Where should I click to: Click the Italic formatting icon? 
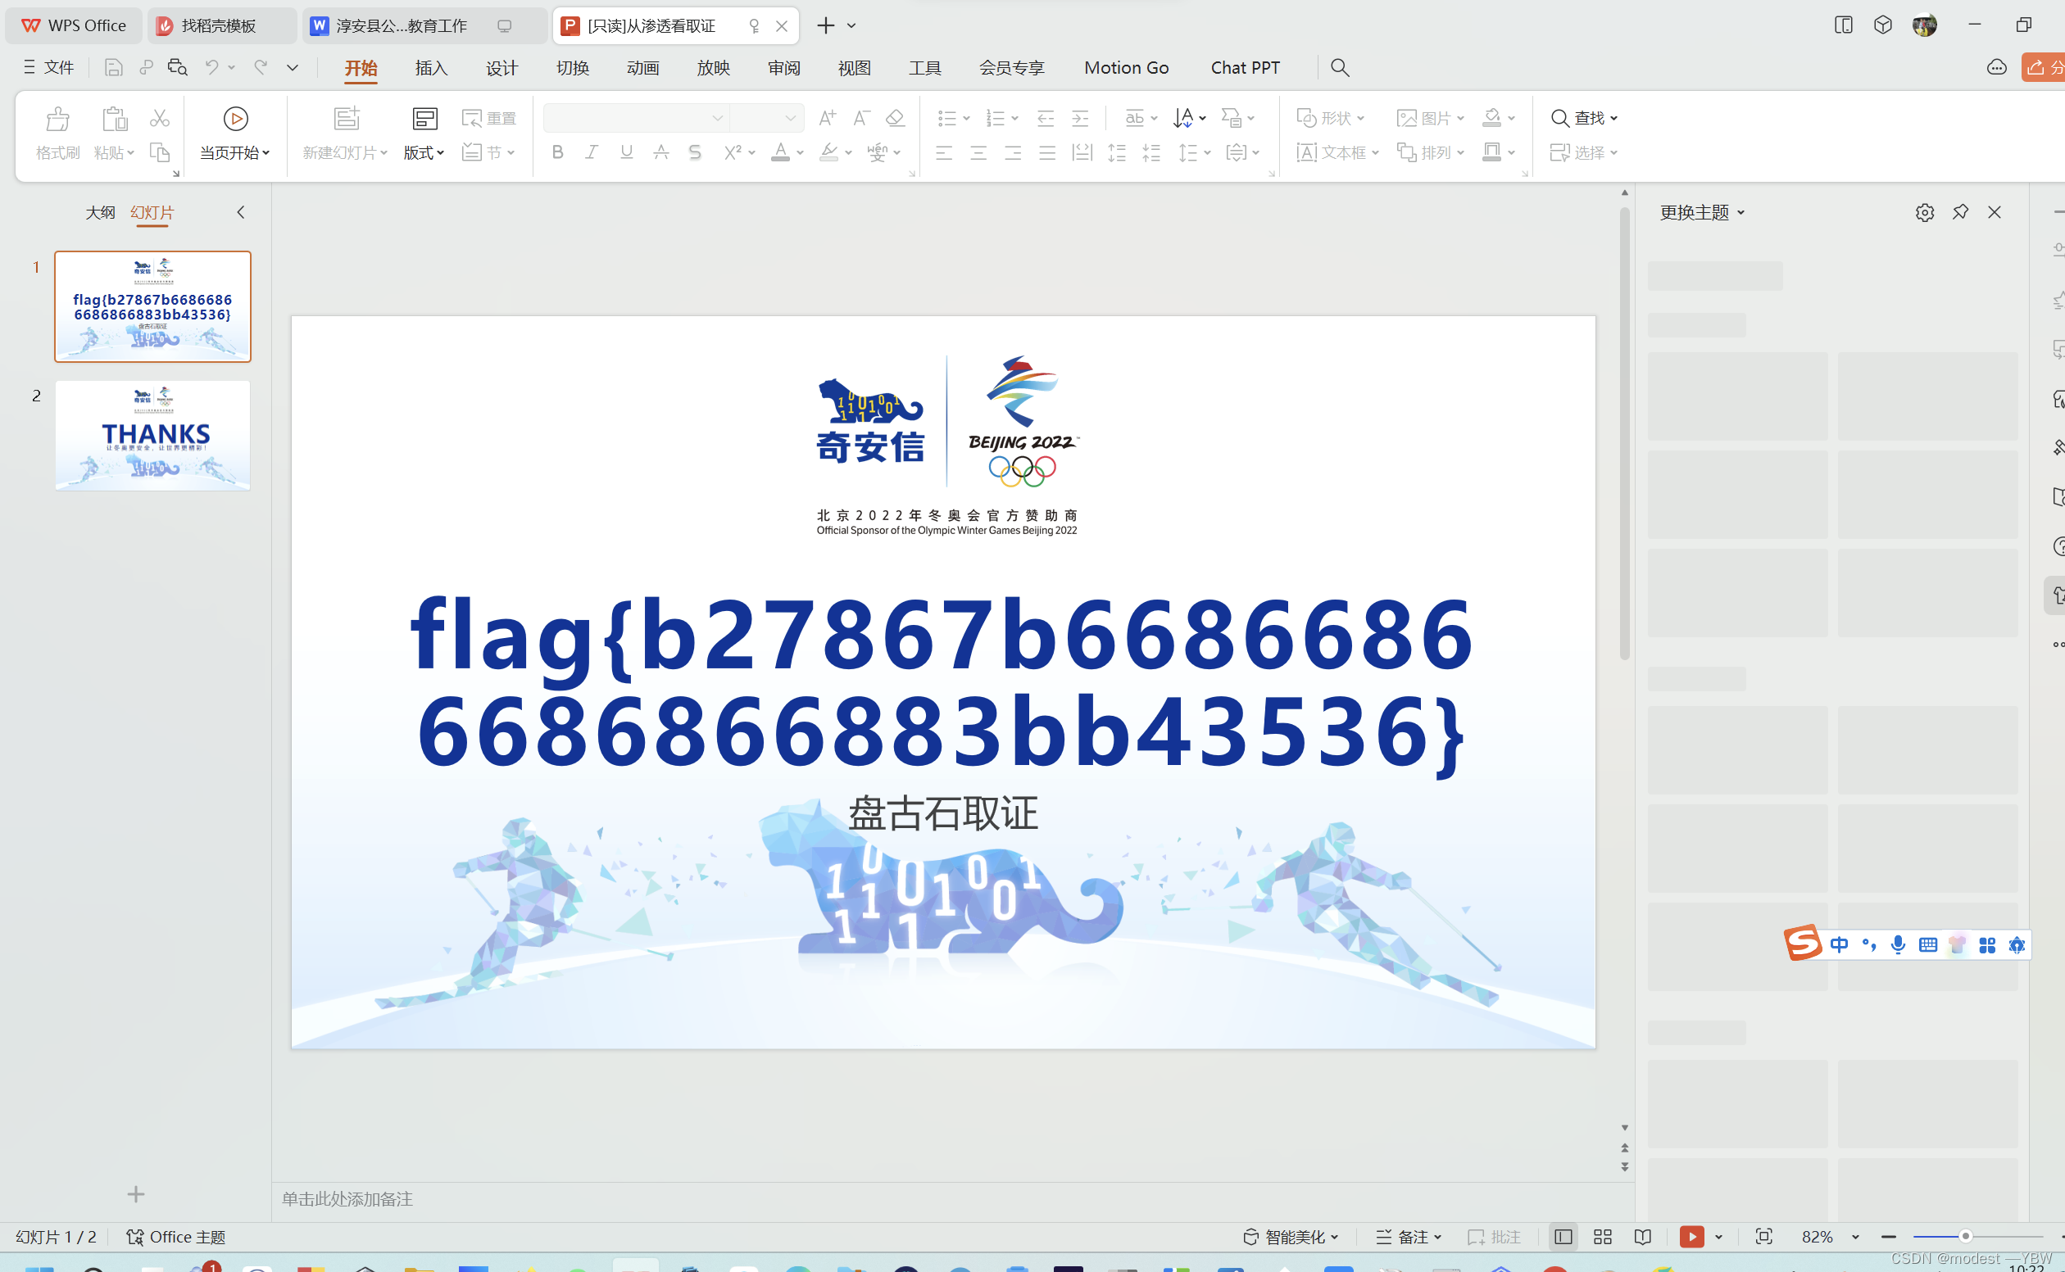[592, 152]
